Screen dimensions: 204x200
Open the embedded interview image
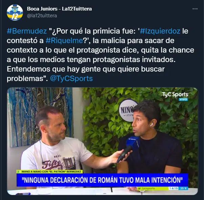[x=103, y=141]
